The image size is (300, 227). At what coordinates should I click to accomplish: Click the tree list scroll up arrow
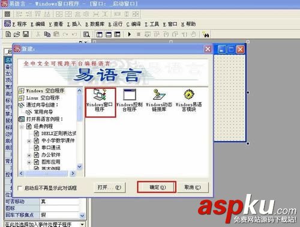(79, 91)
